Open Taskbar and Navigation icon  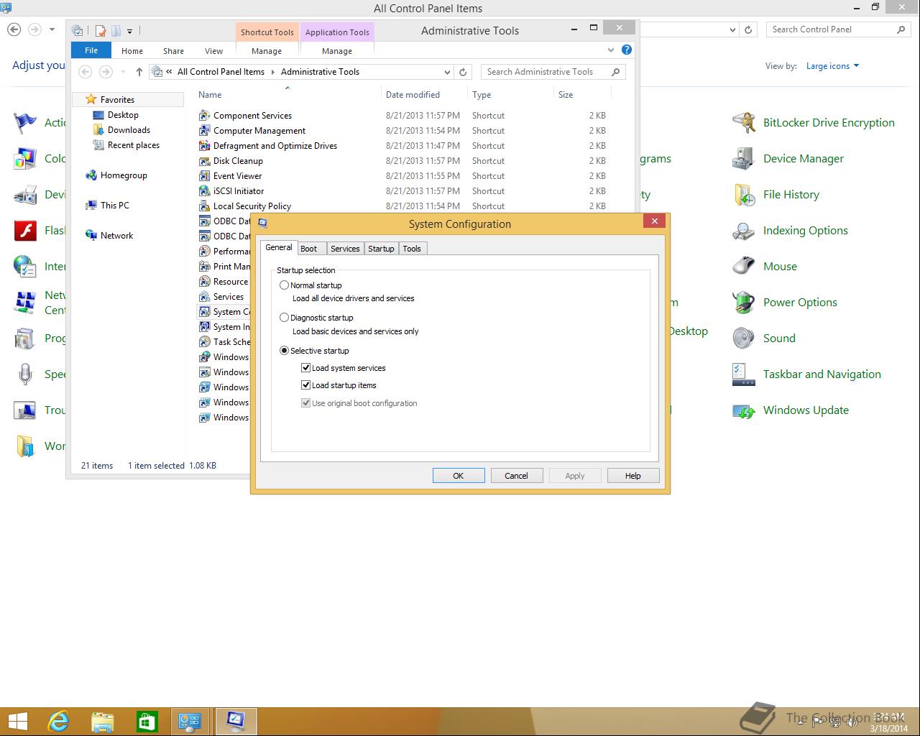[x=743, y=374]
